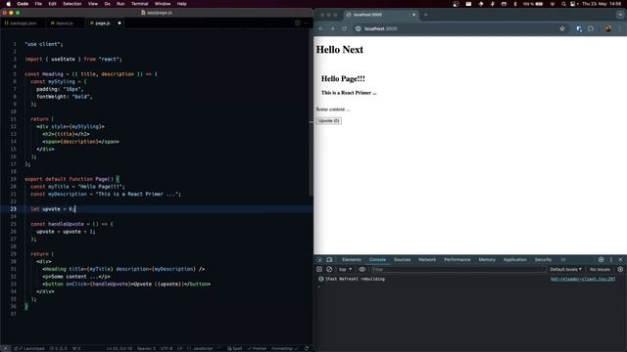Open console settings gear icon

click(x=620, y=270)
